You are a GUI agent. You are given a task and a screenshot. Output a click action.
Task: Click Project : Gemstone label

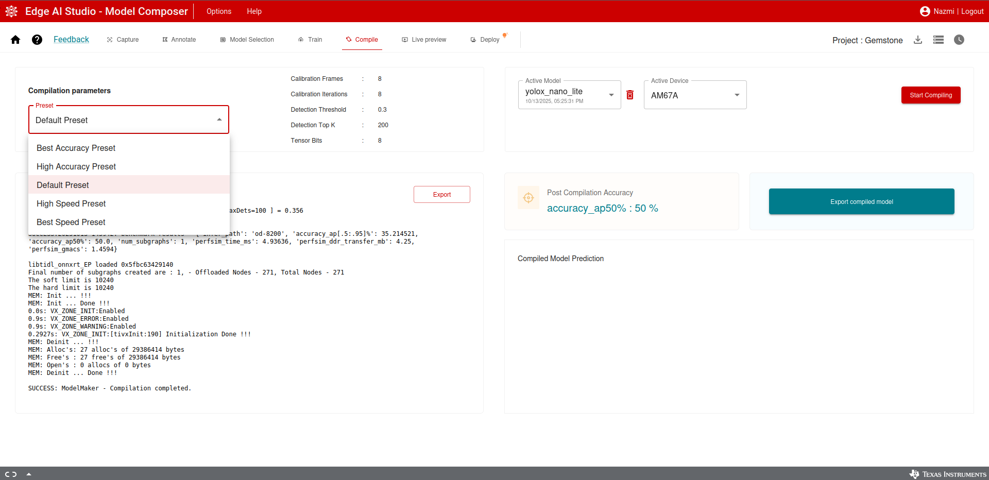pyautogui.click(x=867, y=40)
